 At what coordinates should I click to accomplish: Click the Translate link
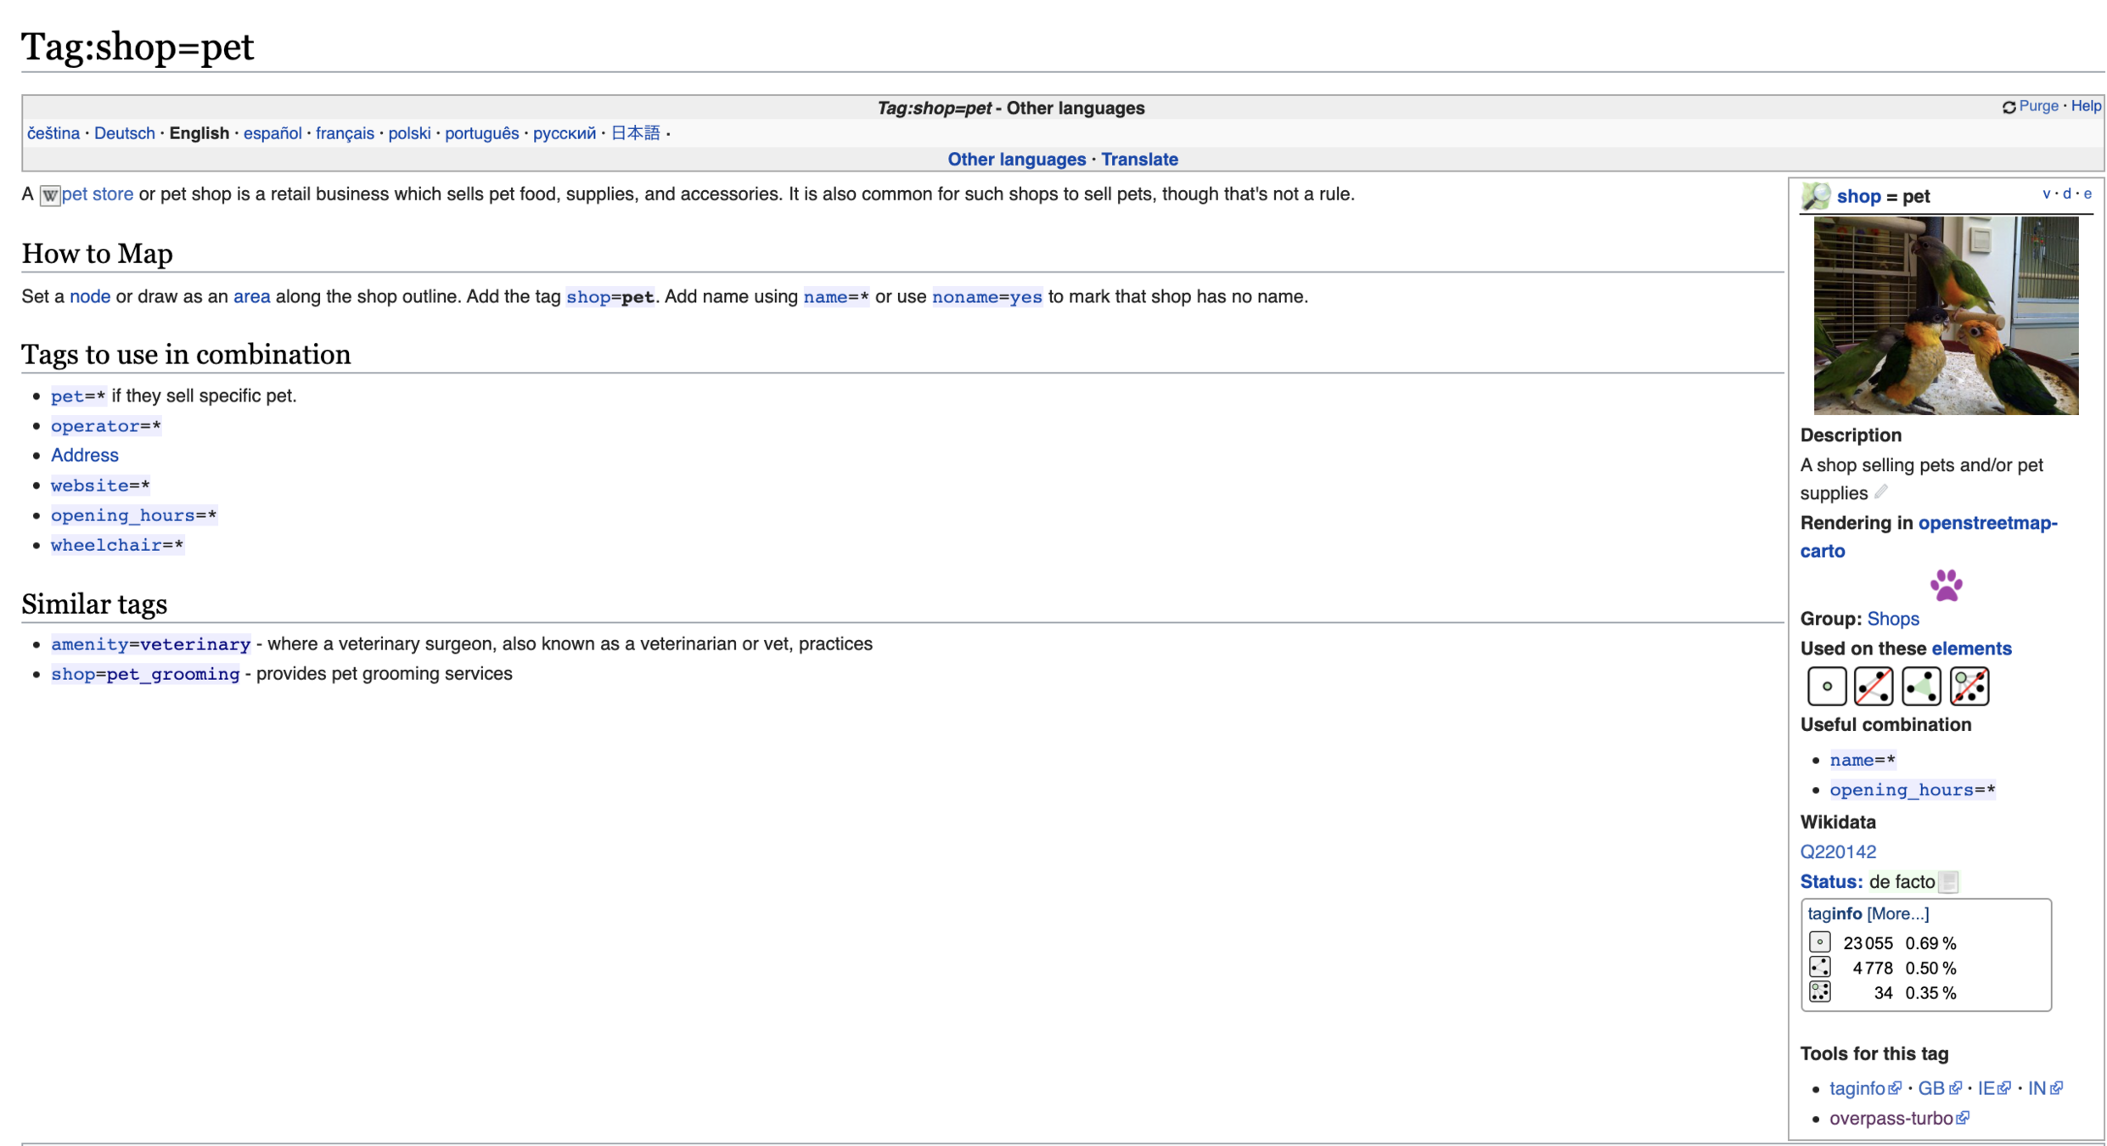pyautogui.click(x=1139, y=159)
